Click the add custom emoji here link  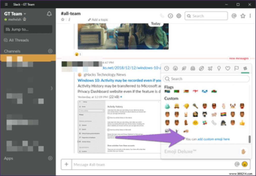214,139
